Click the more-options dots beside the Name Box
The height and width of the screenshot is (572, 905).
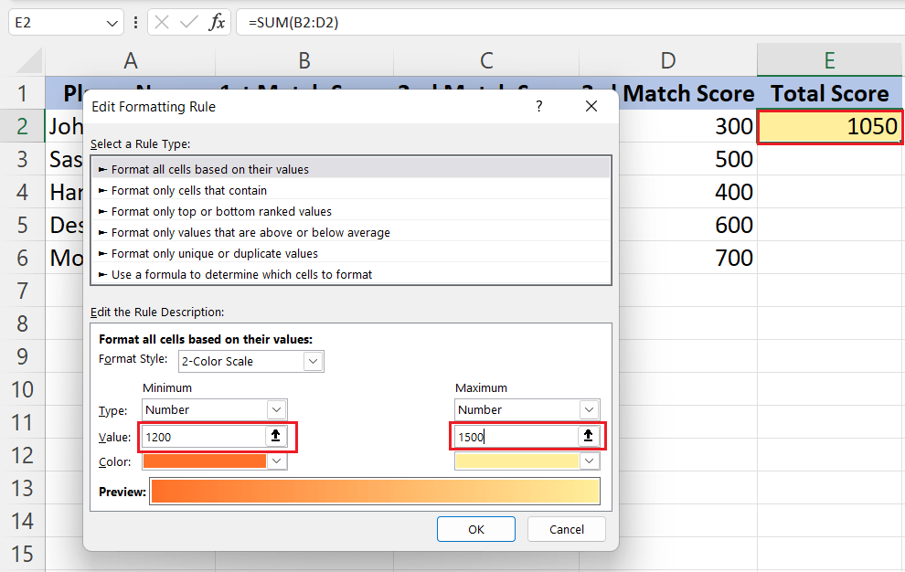click(x=135, y=23)
